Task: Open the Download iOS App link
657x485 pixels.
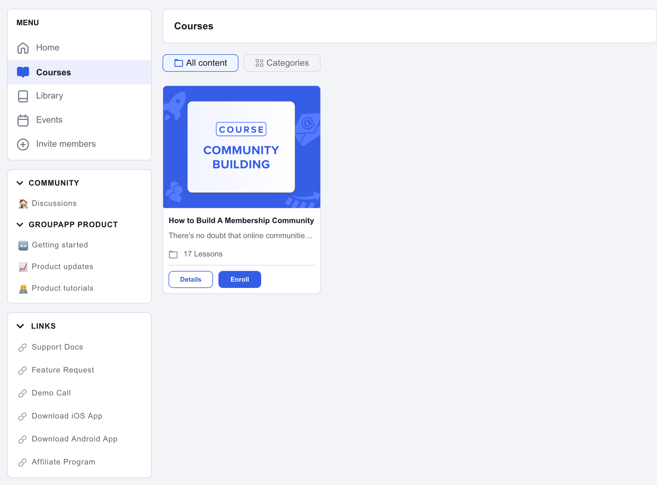Action: click(x=67, y=416)
